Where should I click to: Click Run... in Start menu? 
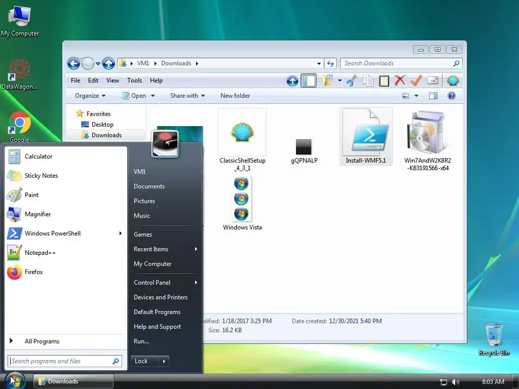[x=166, y=341]
